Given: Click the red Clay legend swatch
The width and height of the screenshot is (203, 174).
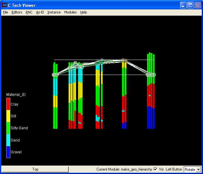Looking at the screenshot, I should (x=8, y=104).
